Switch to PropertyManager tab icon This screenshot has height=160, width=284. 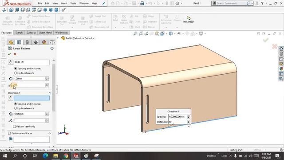[19, 42]
